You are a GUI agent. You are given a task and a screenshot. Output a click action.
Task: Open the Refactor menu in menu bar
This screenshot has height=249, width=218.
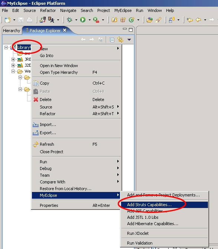tap(48, 10)
